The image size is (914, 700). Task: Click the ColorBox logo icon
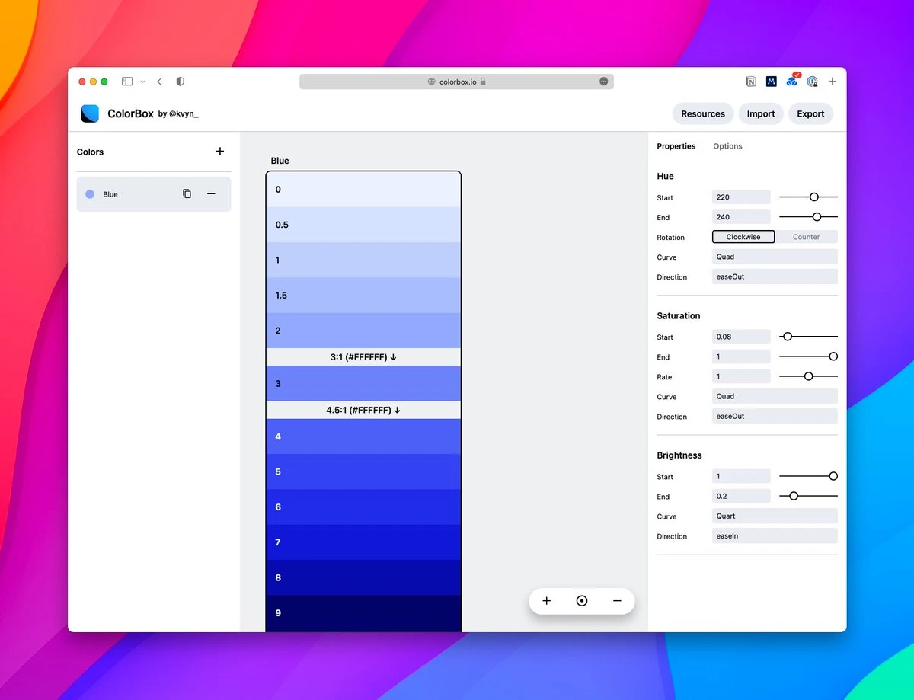point(90,113)
